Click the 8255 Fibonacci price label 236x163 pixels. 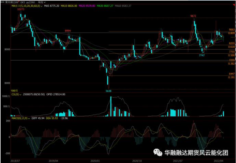(232, 43)
